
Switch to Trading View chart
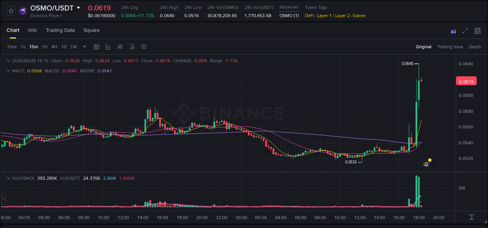[x=450, y=47]
